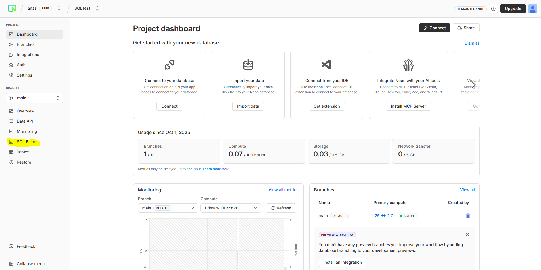Click the Integrations puzzle icon

point(11,55)
